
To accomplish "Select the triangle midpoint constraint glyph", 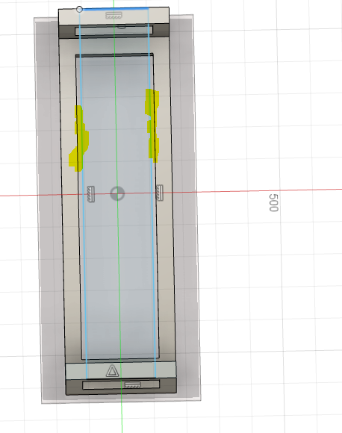I will 112,371.
